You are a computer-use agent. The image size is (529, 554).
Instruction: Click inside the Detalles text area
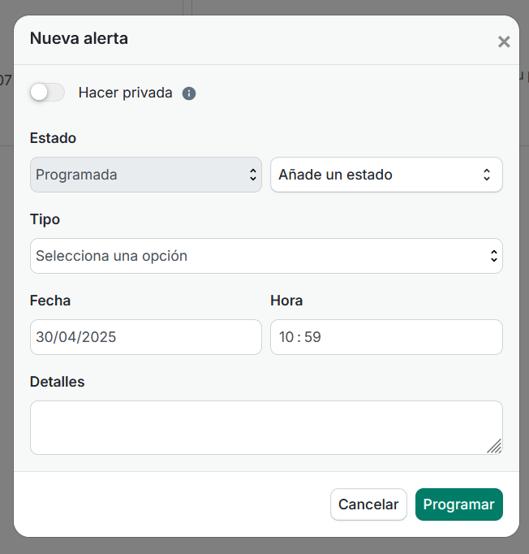(266, 427)
